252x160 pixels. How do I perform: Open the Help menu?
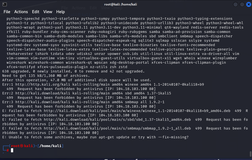tap(61, 12)
